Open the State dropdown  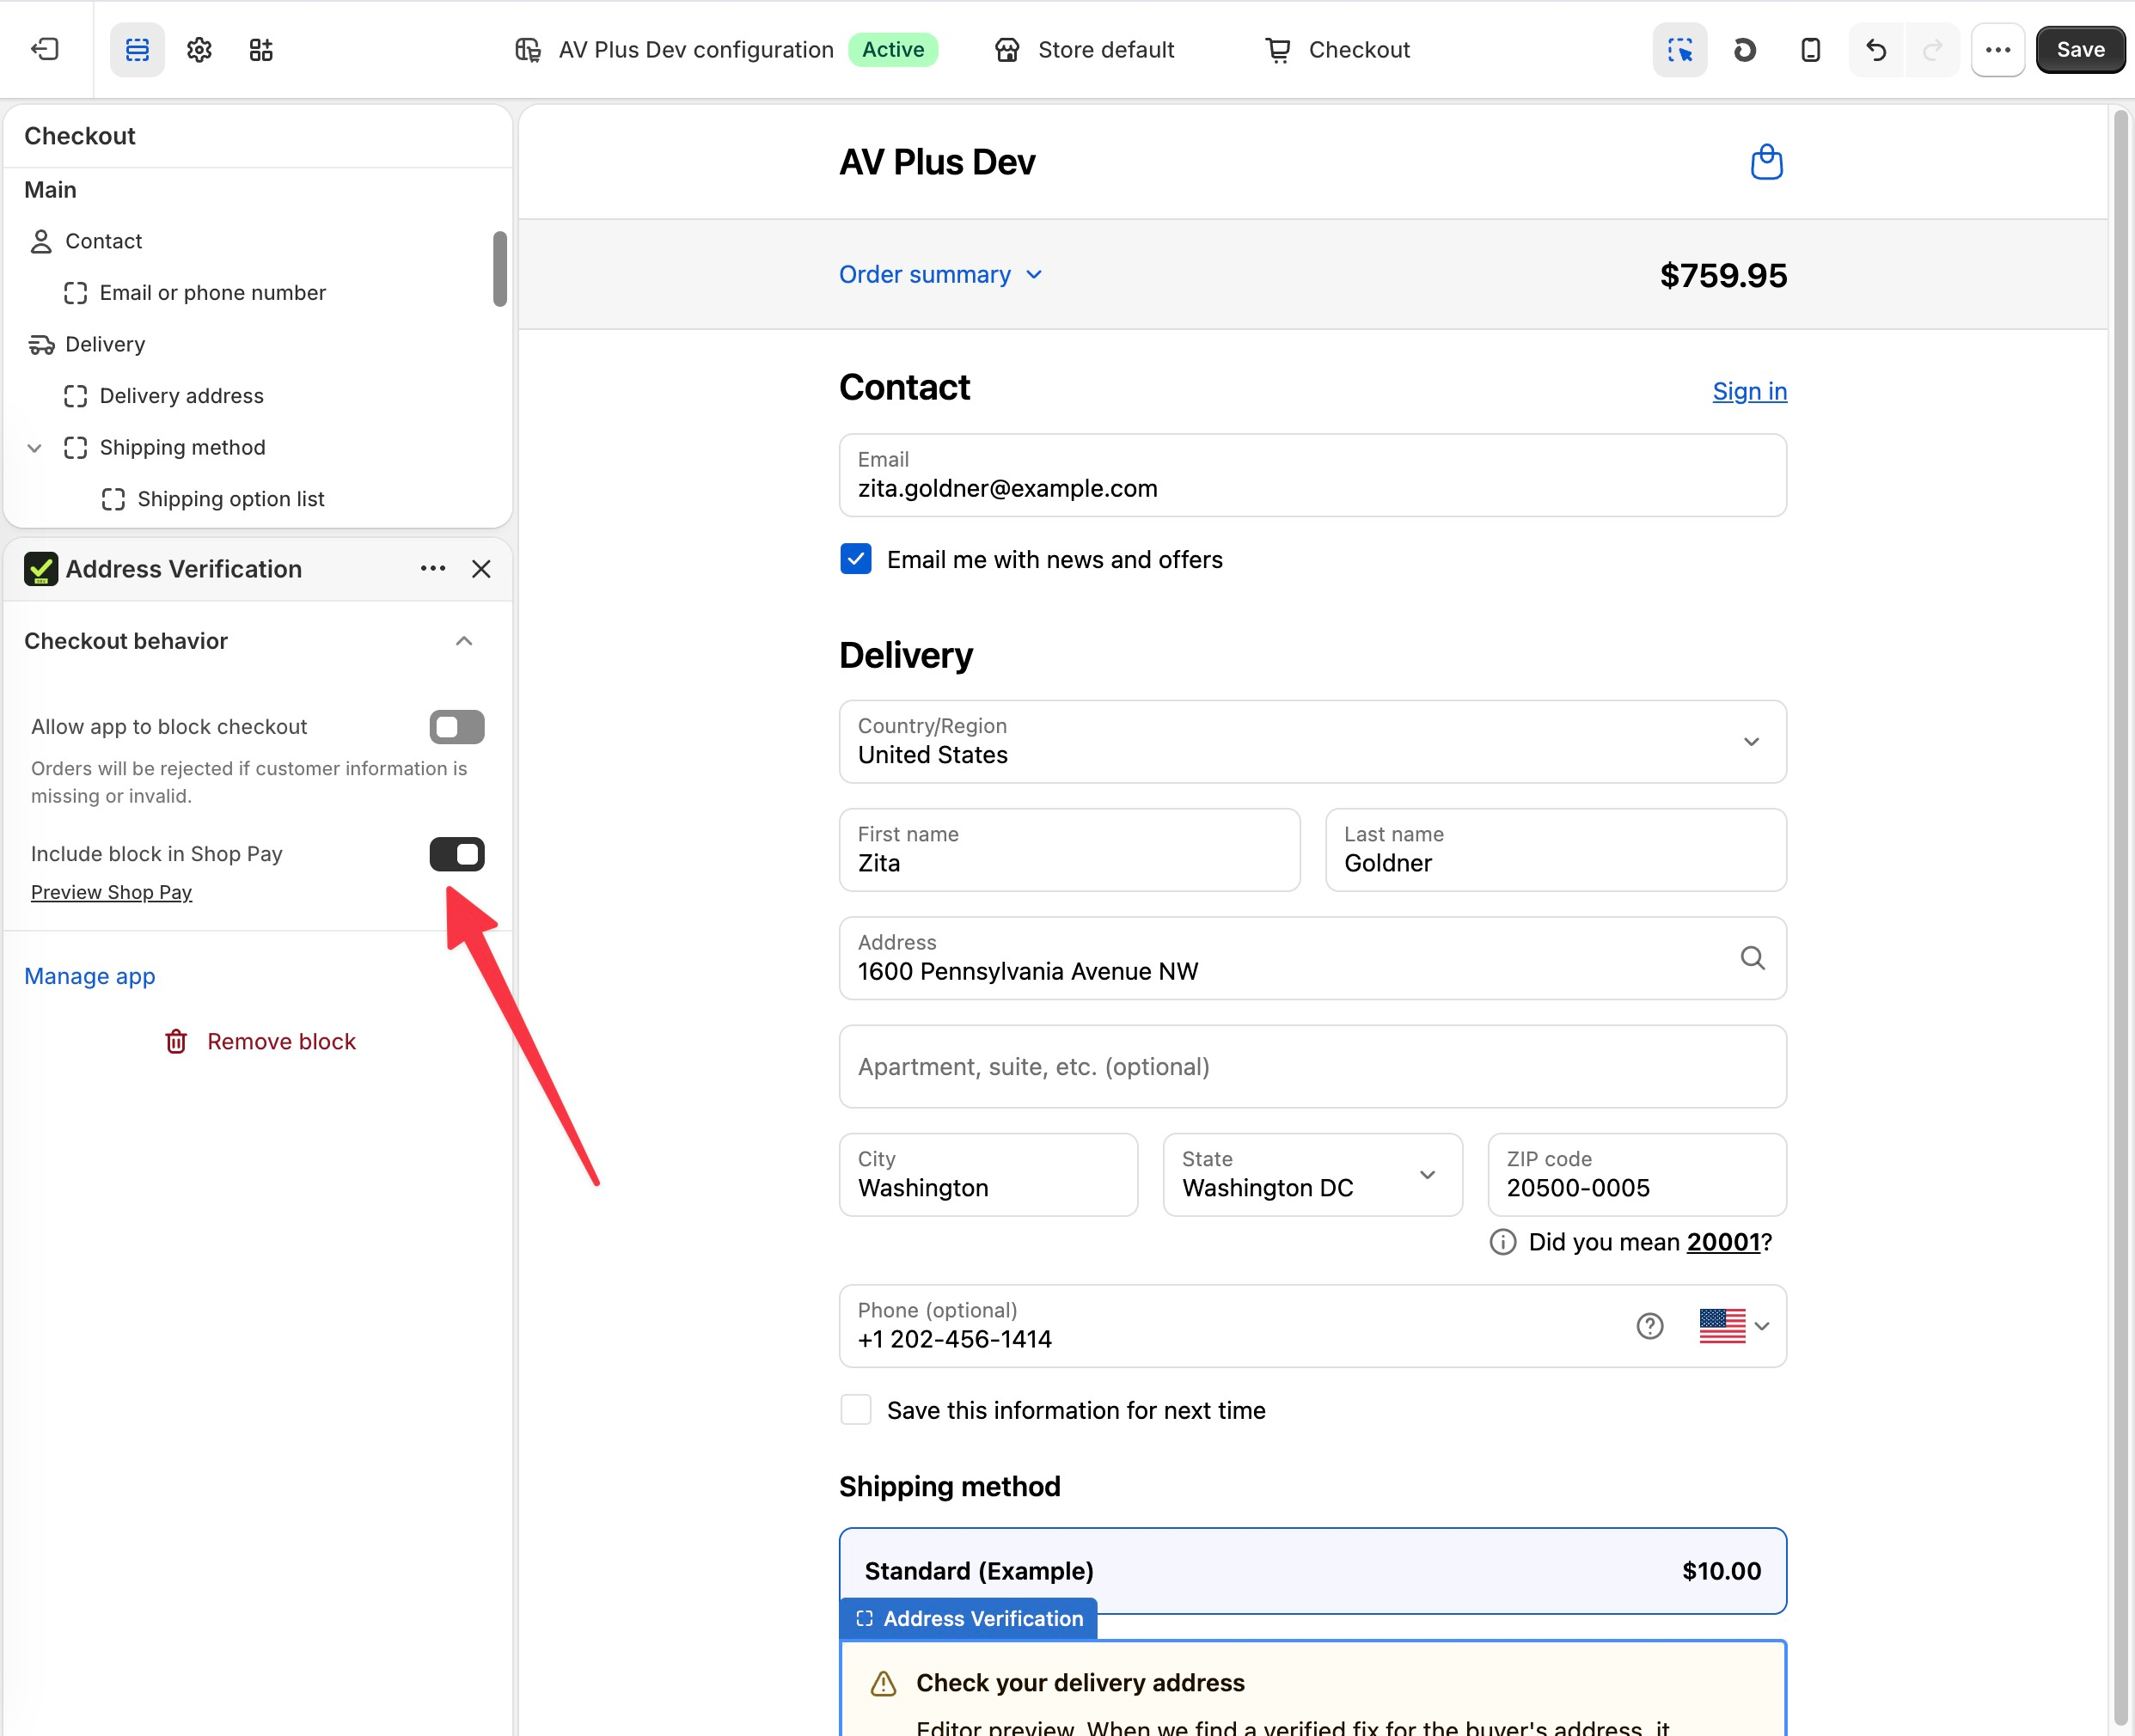[1313, 1174]
